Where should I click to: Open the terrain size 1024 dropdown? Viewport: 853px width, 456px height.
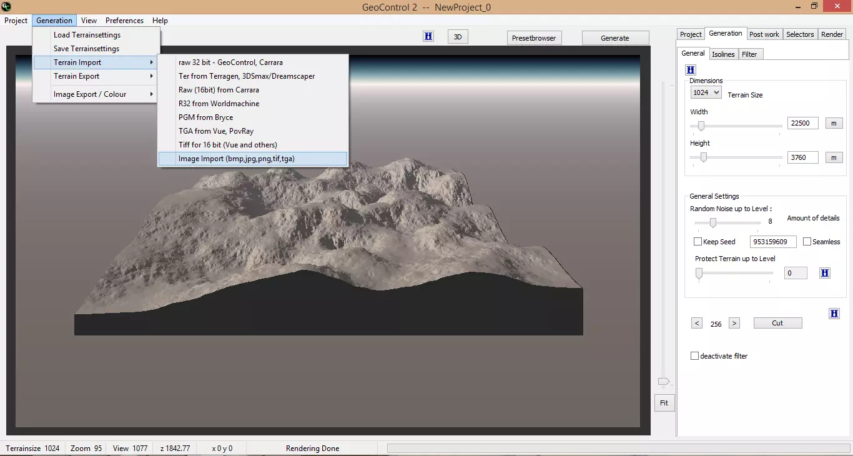[x=706, y=92]
